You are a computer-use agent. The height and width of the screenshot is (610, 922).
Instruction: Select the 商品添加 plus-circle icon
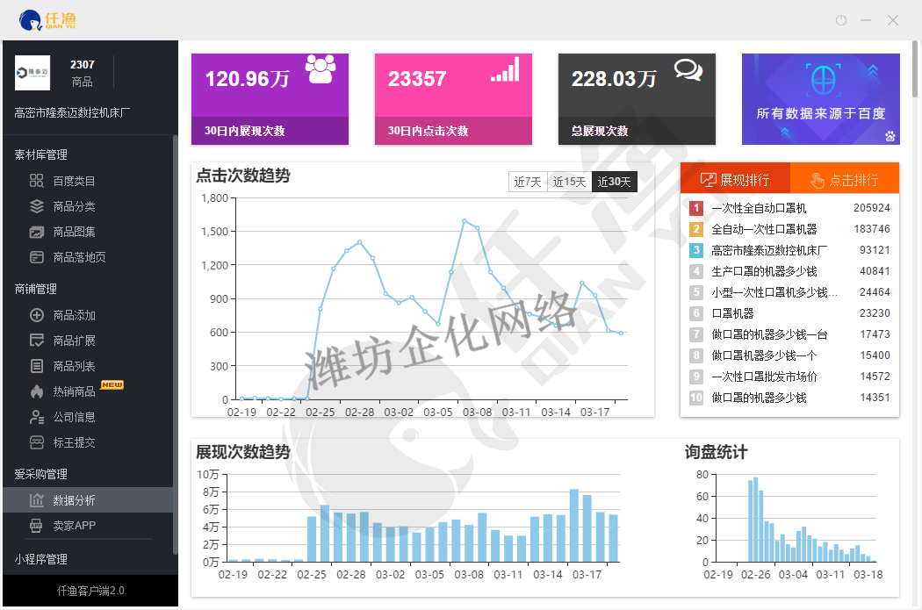click(x=36, y=315)
